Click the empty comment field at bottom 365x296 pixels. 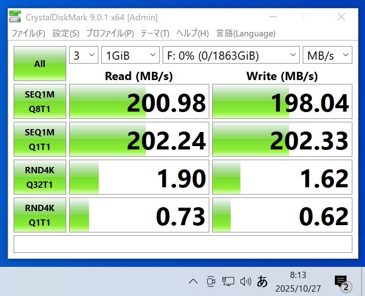pyautogui.click(x=183, y=244)
